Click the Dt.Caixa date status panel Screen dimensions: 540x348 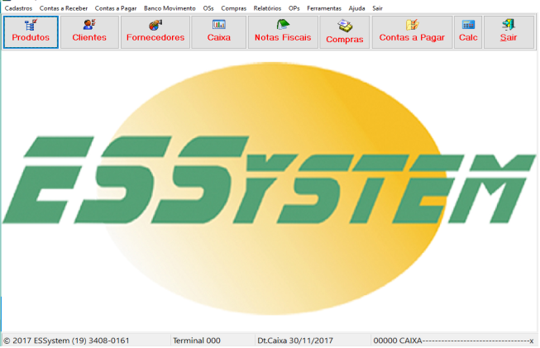296,340
